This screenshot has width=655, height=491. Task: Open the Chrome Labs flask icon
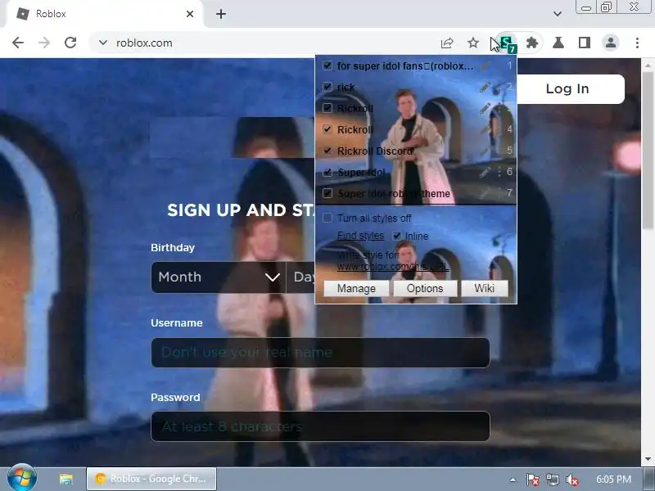558,43
